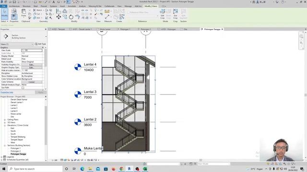Click the Offset tool icon
The image size is (307, 172).
pyautogui.click(x=65, y=11)
